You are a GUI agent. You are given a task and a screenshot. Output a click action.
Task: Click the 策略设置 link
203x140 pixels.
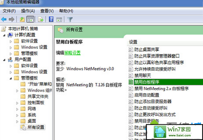72,53
